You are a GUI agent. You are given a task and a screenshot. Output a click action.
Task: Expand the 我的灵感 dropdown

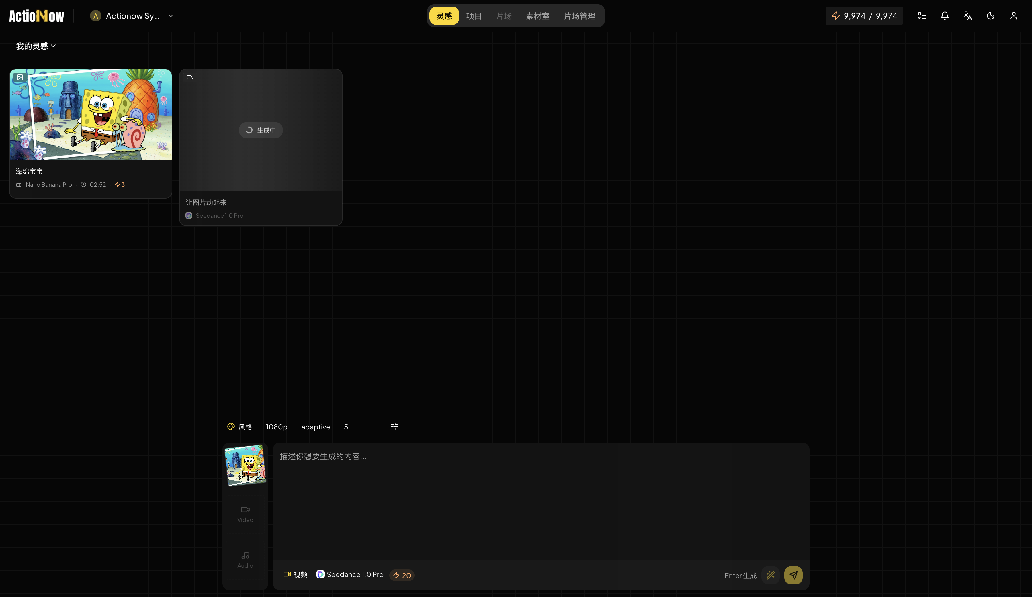[x=35, y=46]
